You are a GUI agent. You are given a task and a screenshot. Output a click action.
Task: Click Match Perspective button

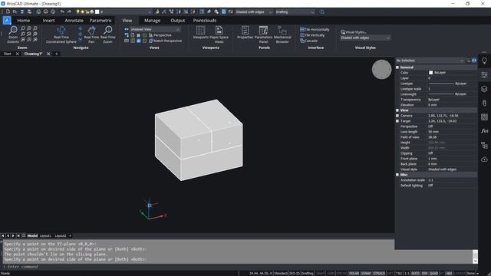click(x=166, y=41)
